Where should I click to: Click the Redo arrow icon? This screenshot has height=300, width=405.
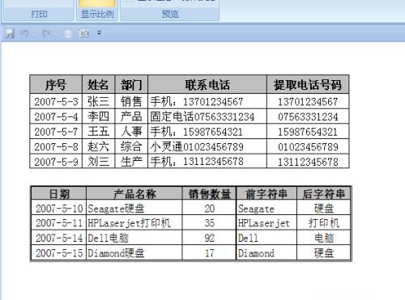tap(47, 33)
